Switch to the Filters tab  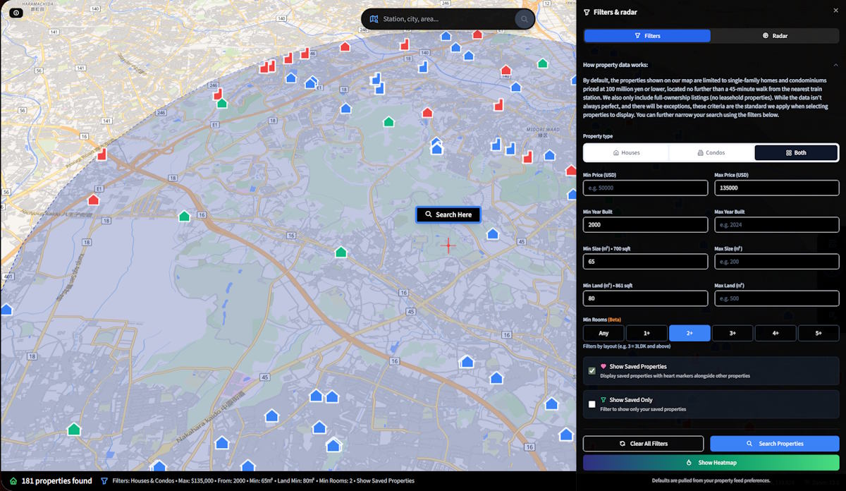[647, 35]
